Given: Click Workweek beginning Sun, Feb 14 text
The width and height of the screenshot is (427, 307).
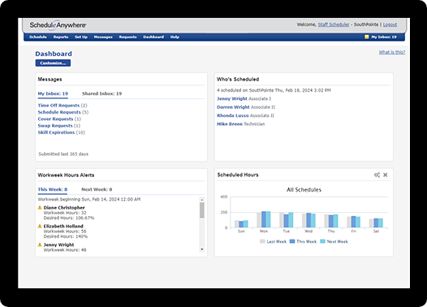Looking at the screenshot, I should pyautogui.click(x=89, y=200).
